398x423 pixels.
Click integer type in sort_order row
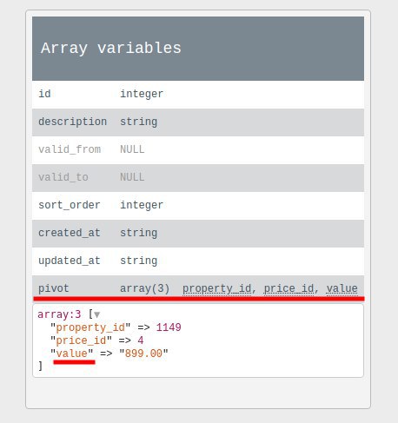coord(142,205)
